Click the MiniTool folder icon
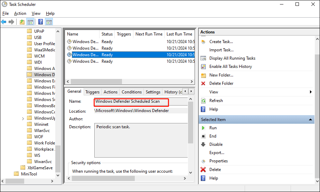 (x=16, y=174)
